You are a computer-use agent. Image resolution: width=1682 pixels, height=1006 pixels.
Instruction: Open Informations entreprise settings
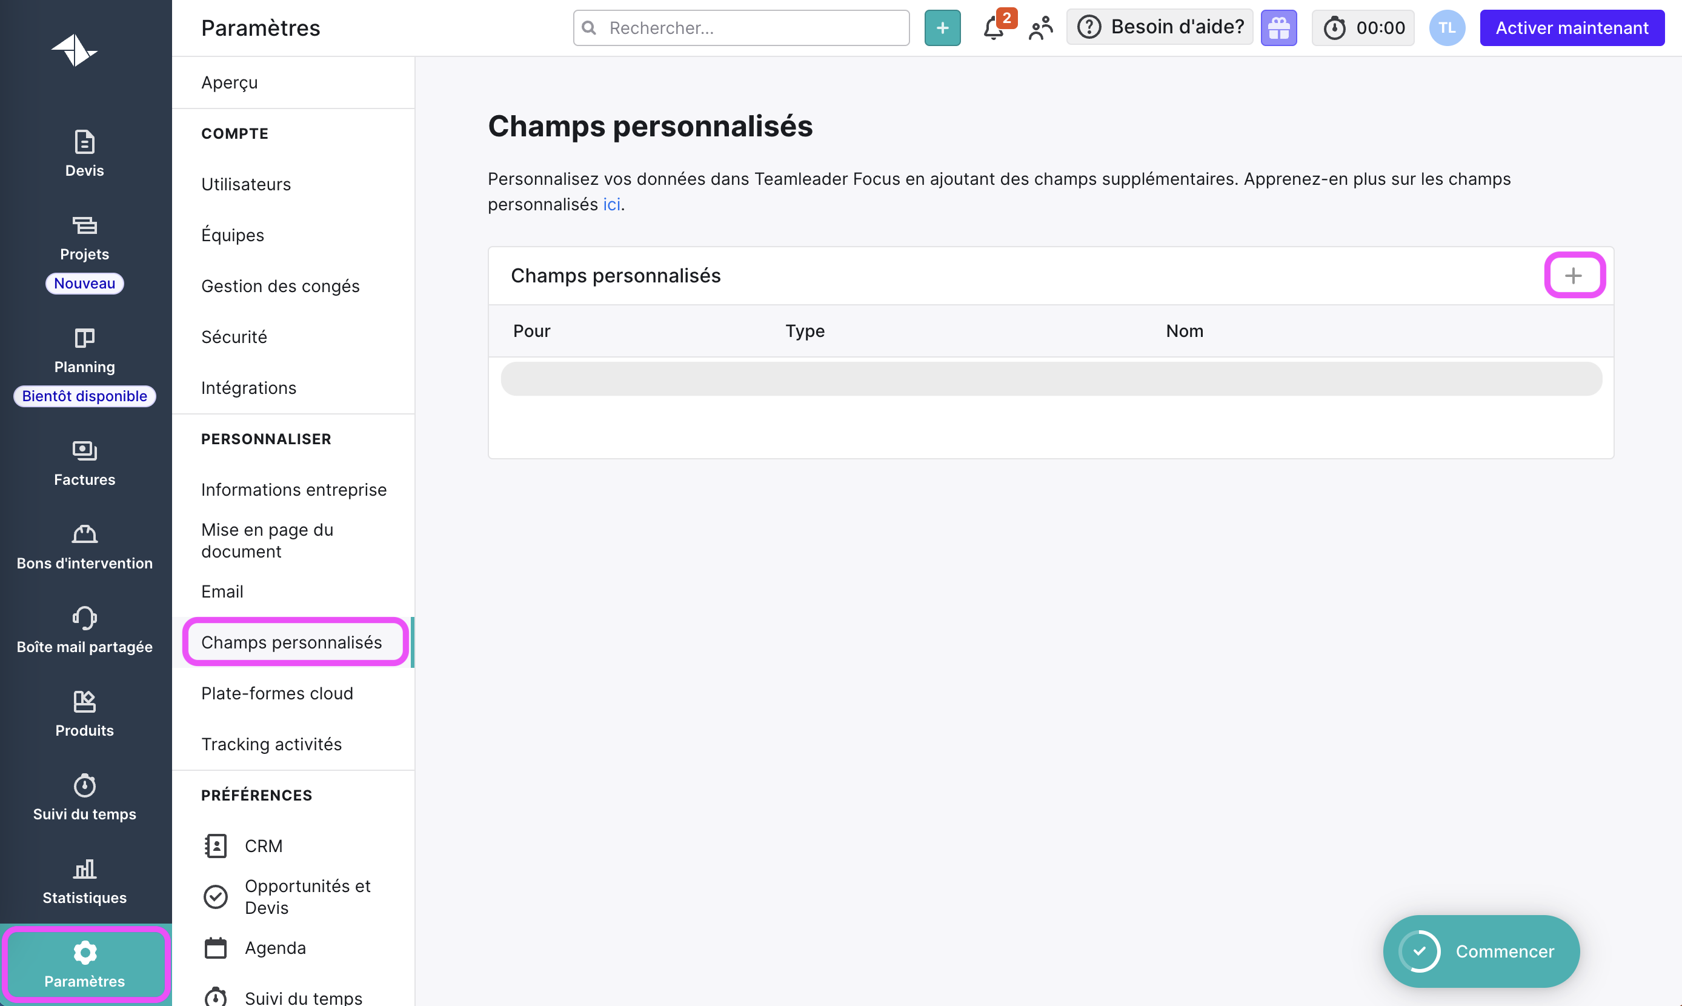(x=293, y=490)
